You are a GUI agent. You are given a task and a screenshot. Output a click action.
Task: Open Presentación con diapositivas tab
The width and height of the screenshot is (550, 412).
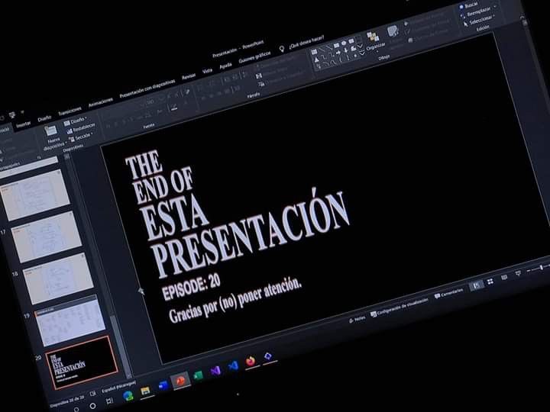147,89
